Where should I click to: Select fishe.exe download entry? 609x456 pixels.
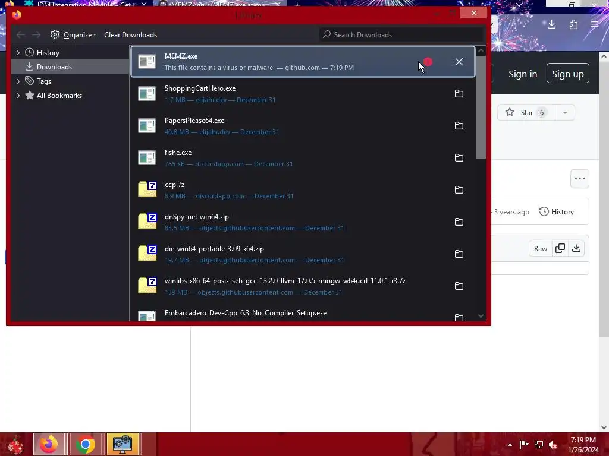tap(303, 158)
